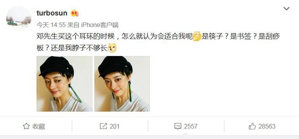Click the comment speech bubble icon

178,126
